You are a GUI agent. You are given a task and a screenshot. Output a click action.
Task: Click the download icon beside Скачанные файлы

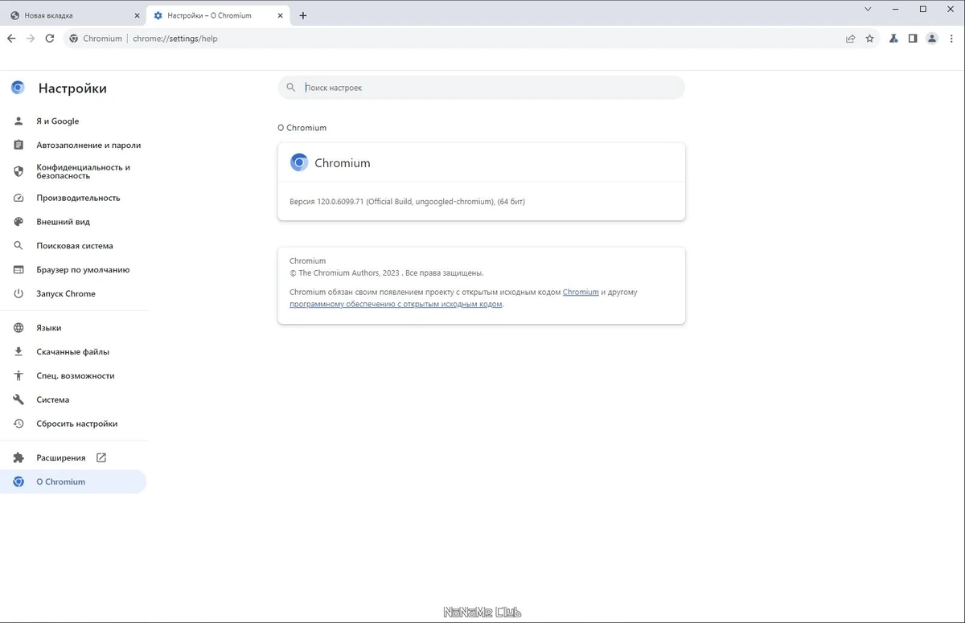18,352
